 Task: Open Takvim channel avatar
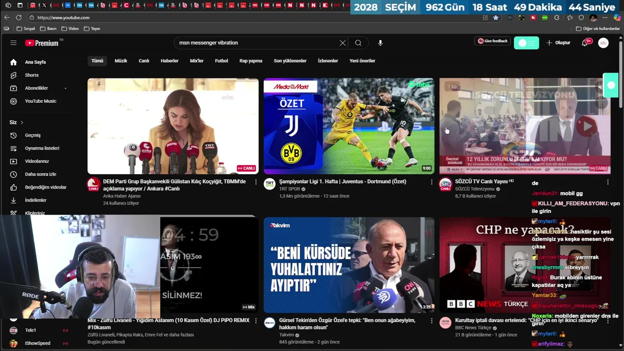click(x=270, y=323)
